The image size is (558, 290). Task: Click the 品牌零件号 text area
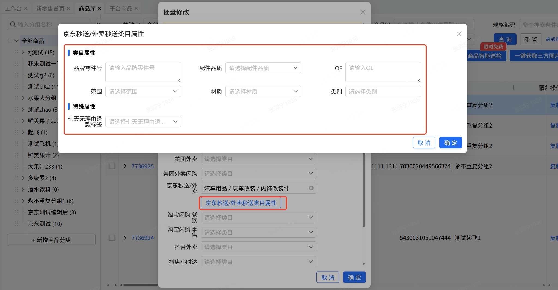tap(143, 72)
